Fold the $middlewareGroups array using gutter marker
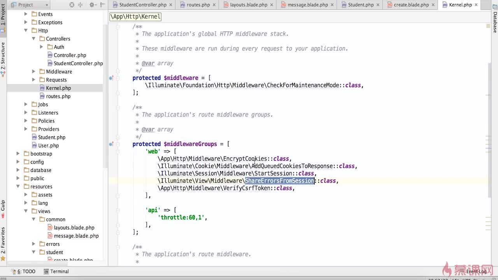 [118, 144]
